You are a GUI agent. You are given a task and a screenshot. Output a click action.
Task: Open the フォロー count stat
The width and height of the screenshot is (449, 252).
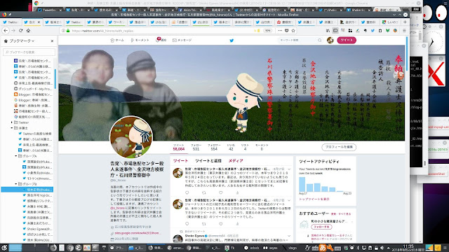click(x=196, y=147)
